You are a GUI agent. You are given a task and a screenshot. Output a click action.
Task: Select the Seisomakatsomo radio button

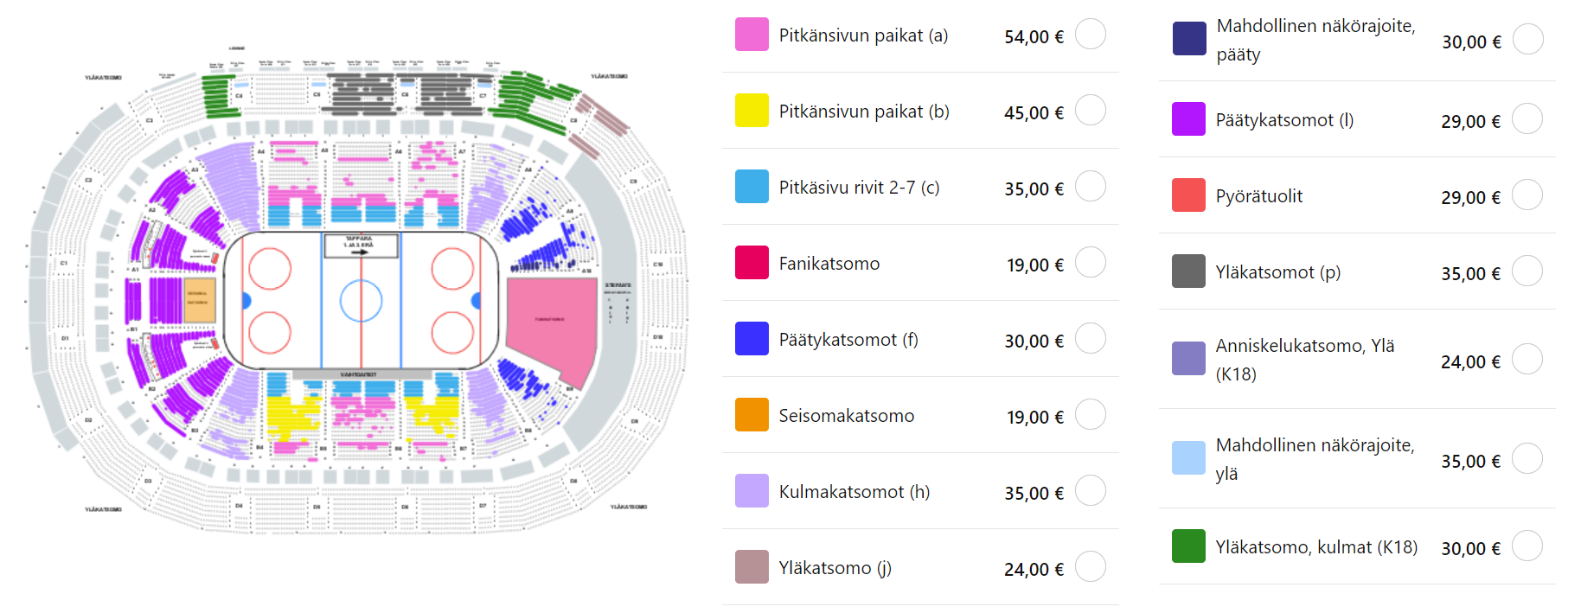tap(1090, 415)
